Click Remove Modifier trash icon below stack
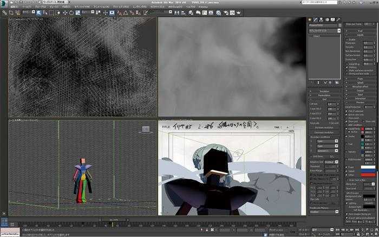 (330, 82)
